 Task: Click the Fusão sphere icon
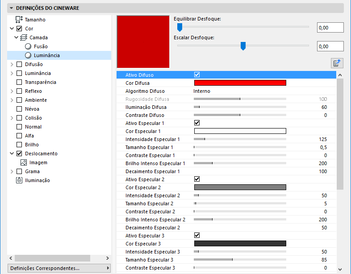point(28,46)
